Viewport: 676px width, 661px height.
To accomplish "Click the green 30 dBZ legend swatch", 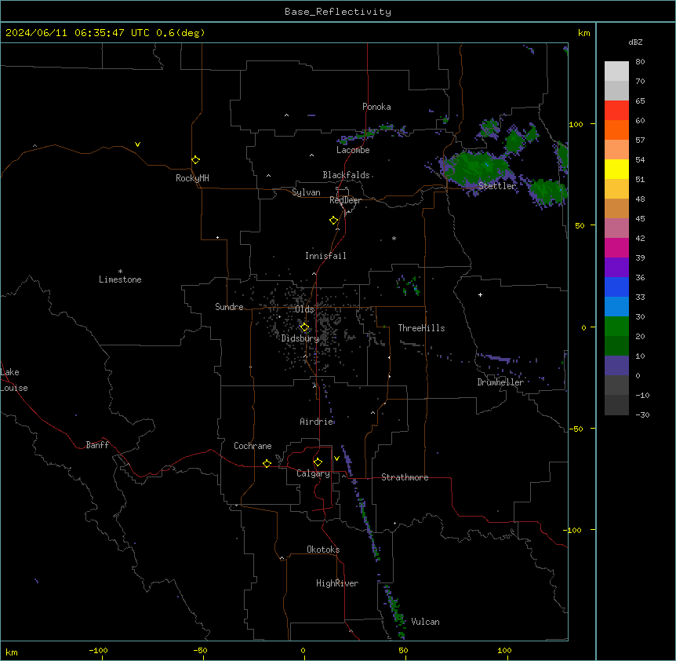I will 616,326.
